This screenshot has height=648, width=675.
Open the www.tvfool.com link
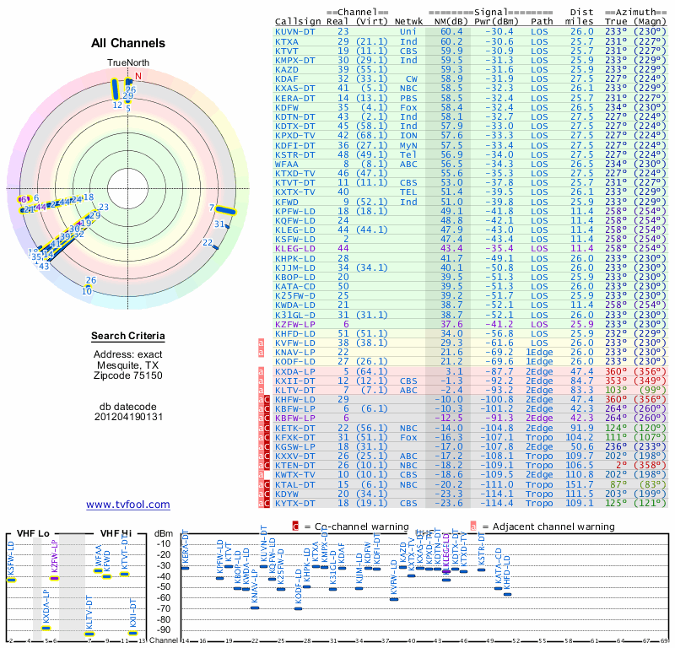tap(128, 505)
